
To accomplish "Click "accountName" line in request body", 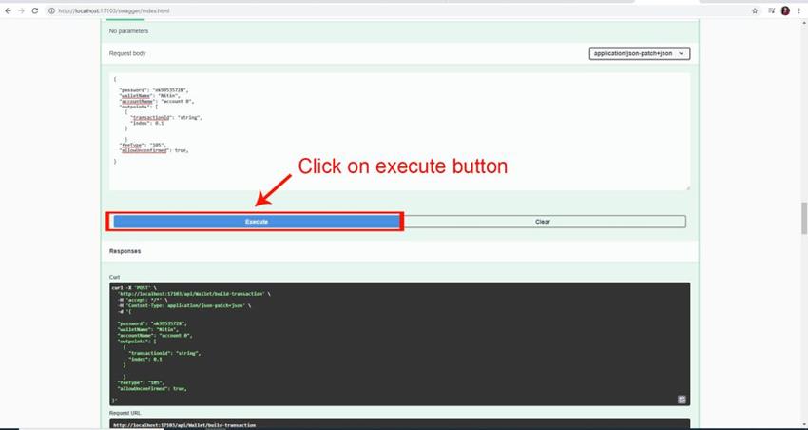I will tap(156, 102).
